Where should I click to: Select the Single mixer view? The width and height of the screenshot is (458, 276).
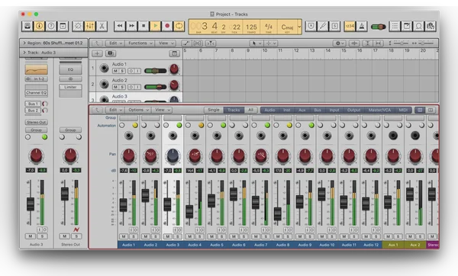pos(214,110)
